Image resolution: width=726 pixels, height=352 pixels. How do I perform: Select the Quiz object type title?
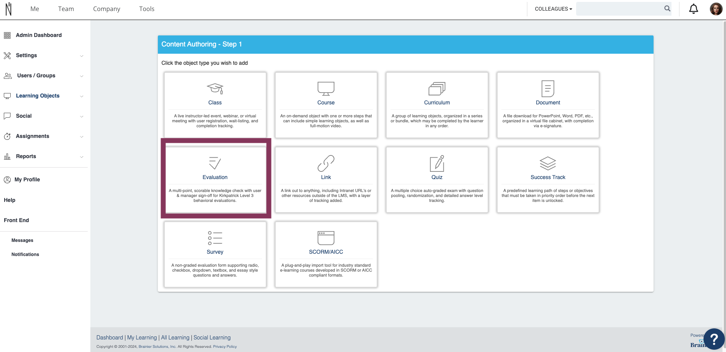point(437,177)
